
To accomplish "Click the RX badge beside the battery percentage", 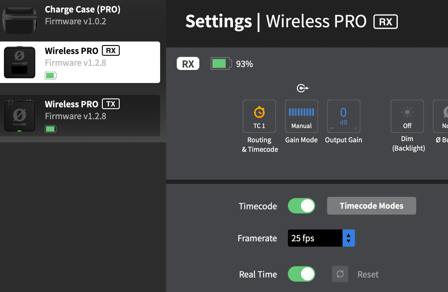I will pyautogui.click(x=188, y=63).
